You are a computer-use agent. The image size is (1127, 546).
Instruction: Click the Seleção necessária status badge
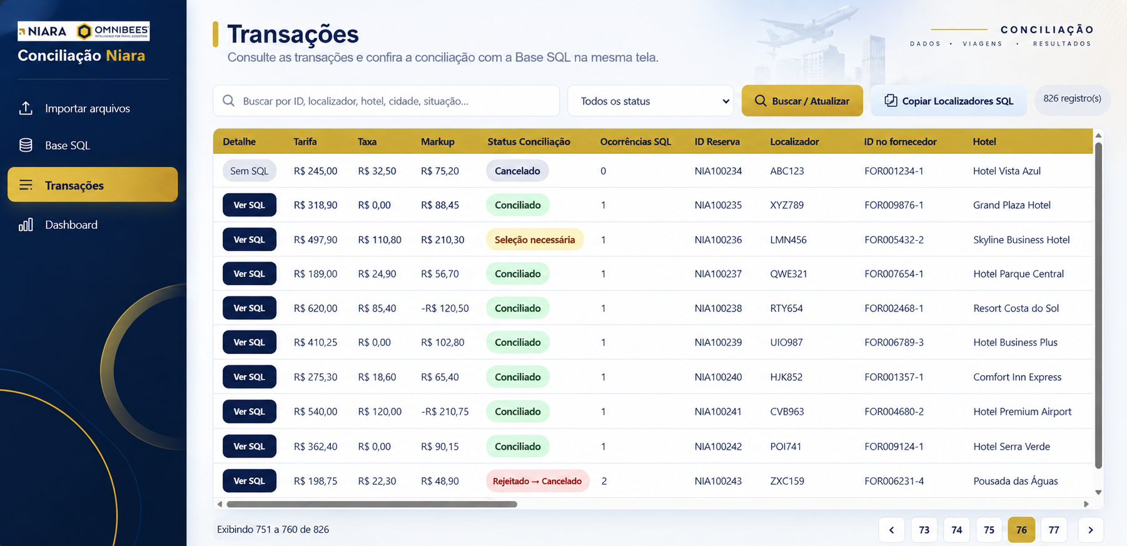[x=535, y=240]
